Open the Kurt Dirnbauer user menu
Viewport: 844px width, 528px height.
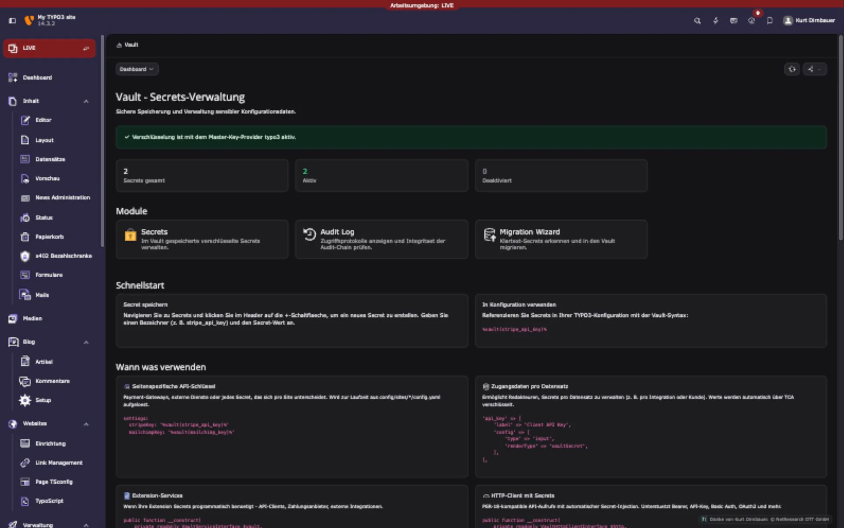pyautogui.click(x=809, y=20)
